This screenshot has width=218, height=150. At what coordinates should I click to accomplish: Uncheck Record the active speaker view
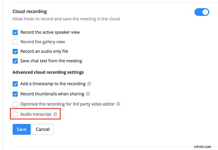15,33
